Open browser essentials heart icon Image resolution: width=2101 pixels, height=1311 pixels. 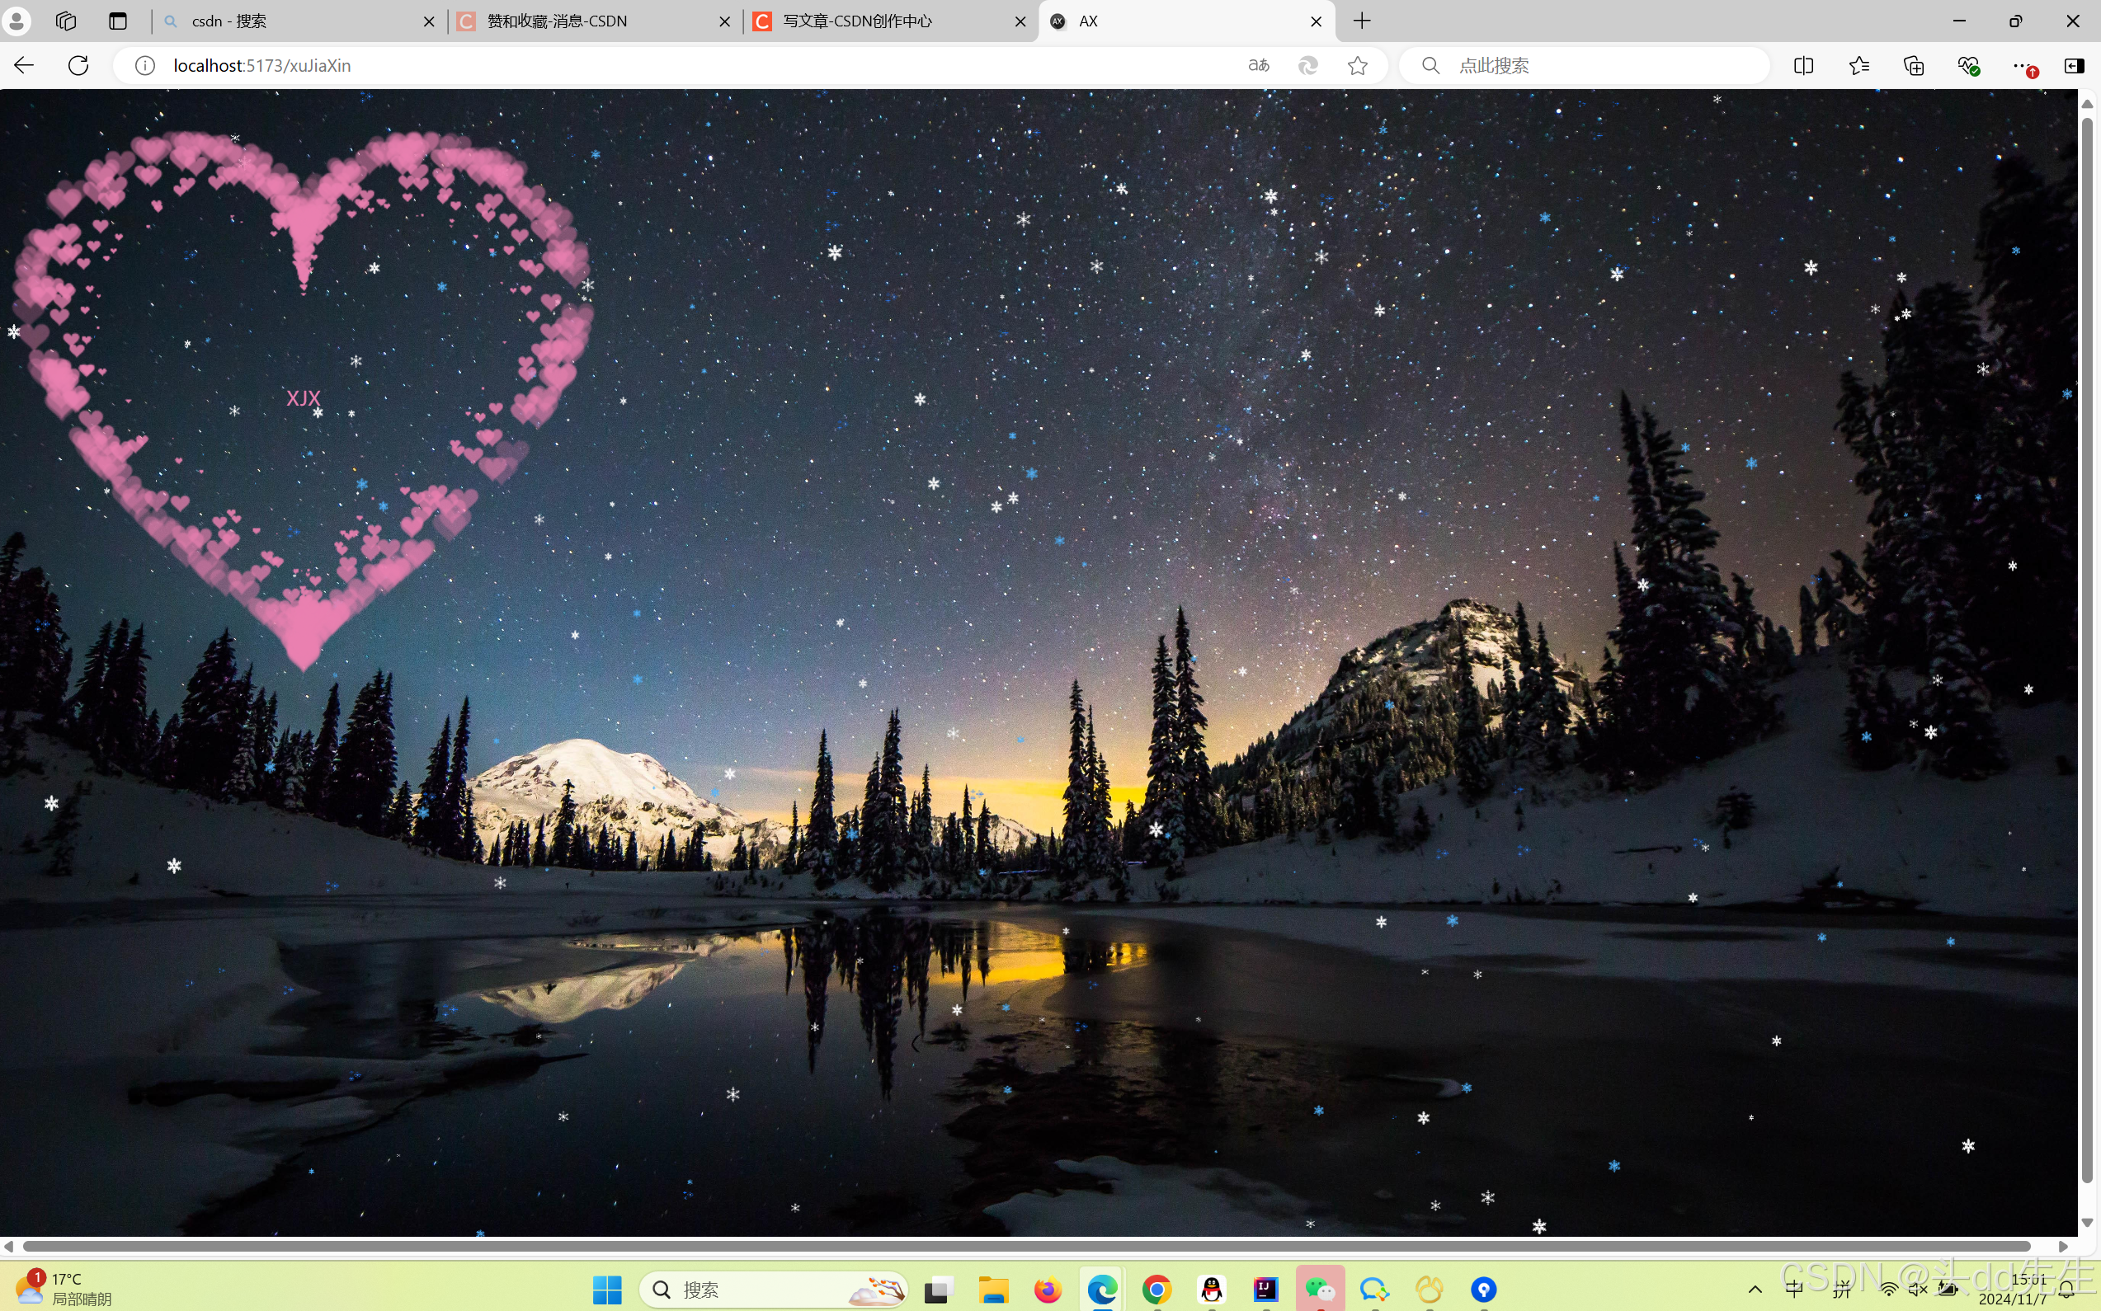click(x=1968, y=65)
